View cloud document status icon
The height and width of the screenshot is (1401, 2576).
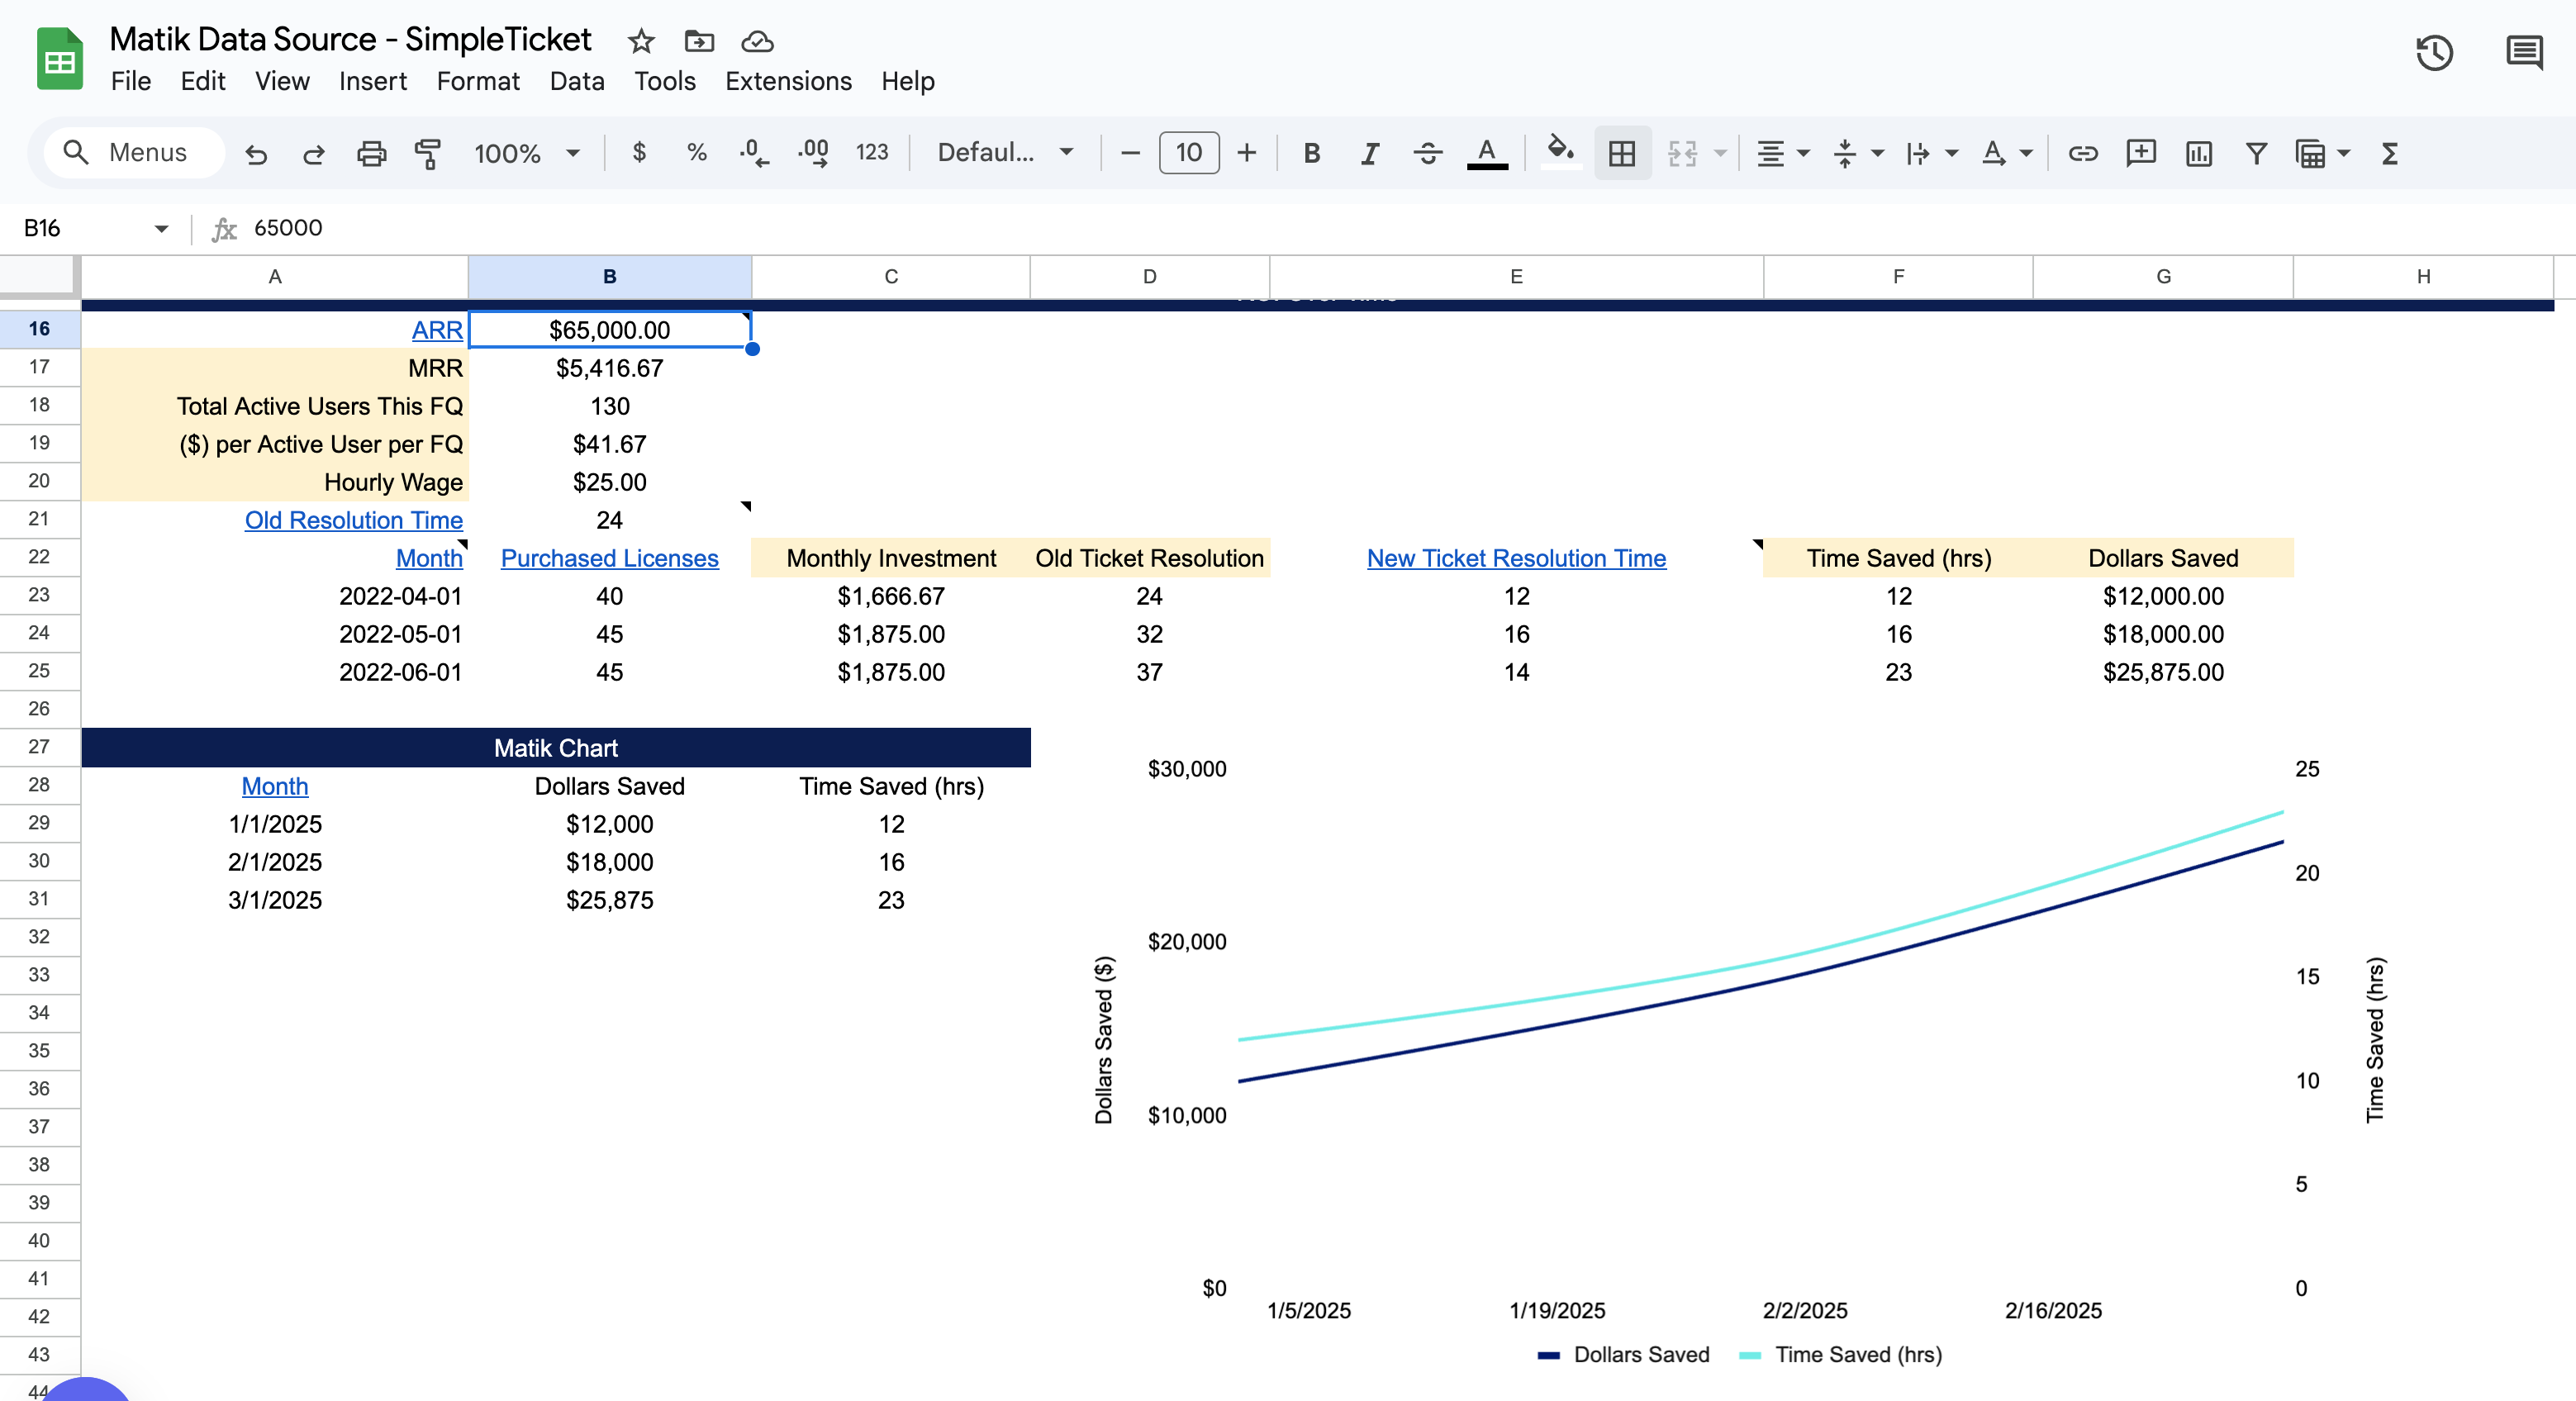pyautogui.click(x=757, y=41)
